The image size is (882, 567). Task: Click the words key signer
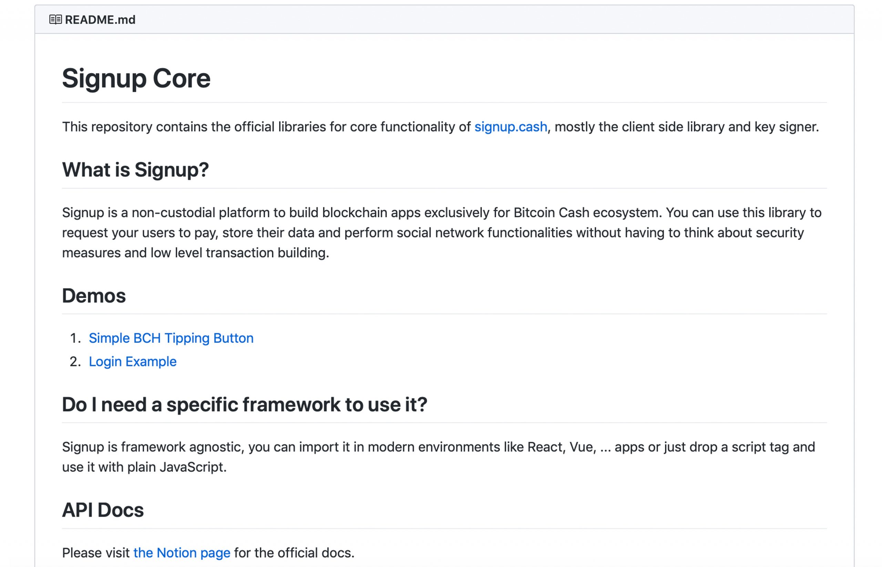click(x=786, y=127)
